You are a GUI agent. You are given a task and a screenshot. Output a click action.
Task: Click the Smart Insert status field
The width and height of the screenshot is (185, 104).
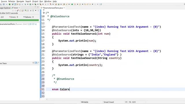point(109,102)
